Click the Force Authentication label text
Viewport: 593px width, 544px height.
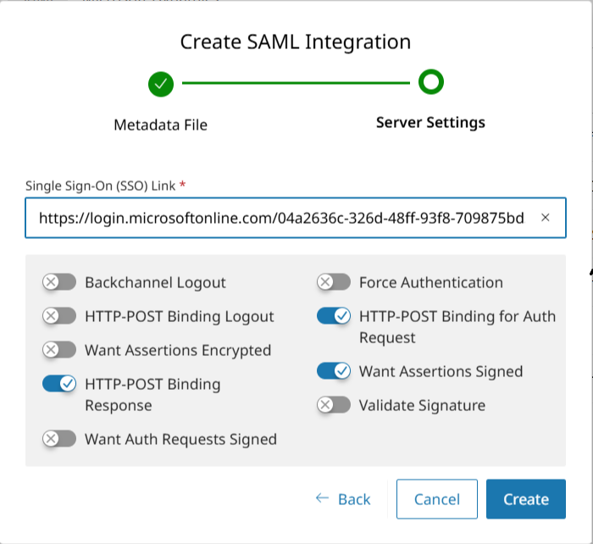(x=430, y=283)
